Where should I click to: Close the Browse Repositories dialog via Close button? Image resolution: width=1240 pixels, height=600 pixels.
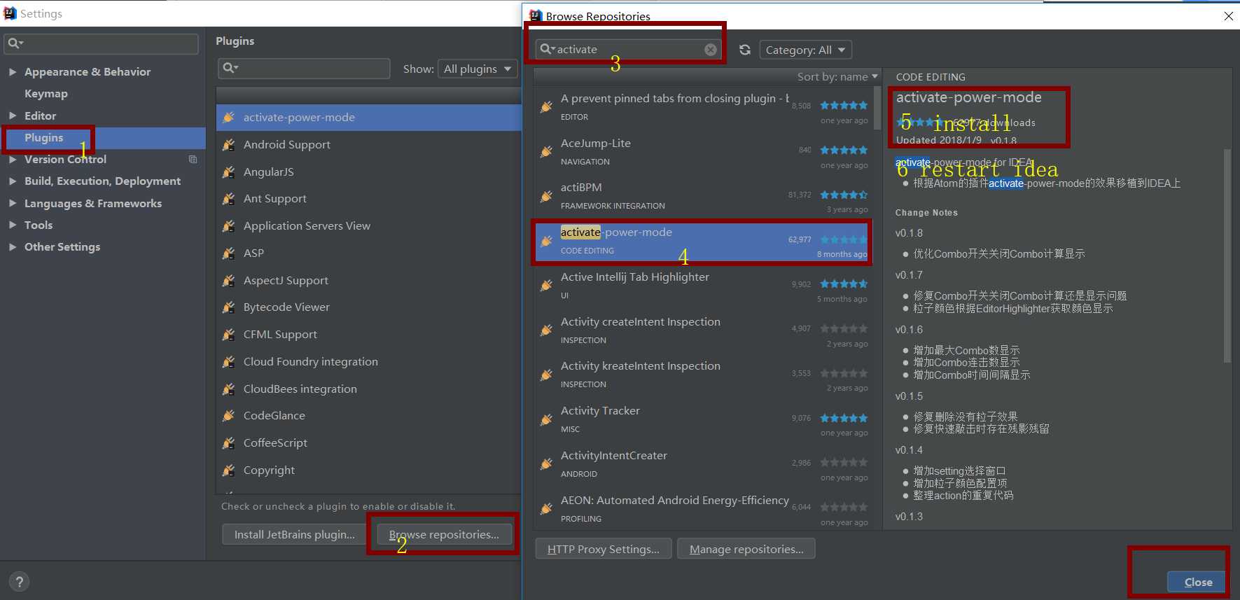tap(1197, 582)
